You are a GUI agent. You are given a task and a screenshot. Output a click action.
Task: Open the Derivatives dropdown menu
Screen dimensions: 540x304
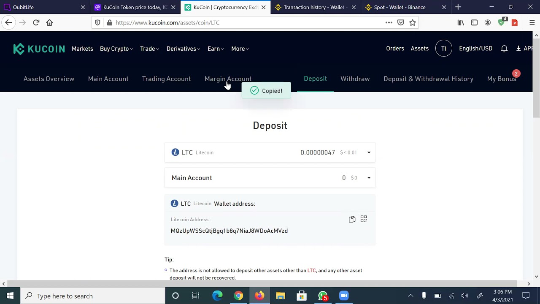[x=183, y=49]
